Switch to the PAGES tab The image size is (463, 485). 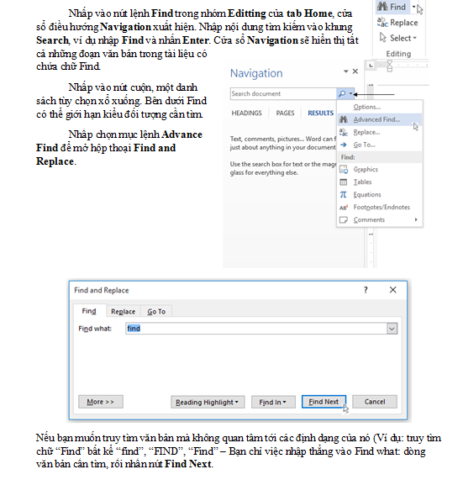[x=285, y=113]
